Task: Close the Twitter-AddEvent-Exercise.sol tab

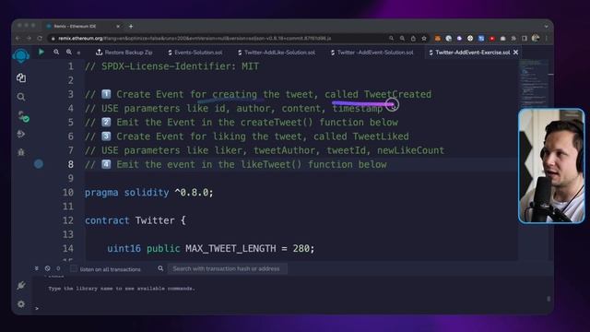Action: tap(516, 53)
